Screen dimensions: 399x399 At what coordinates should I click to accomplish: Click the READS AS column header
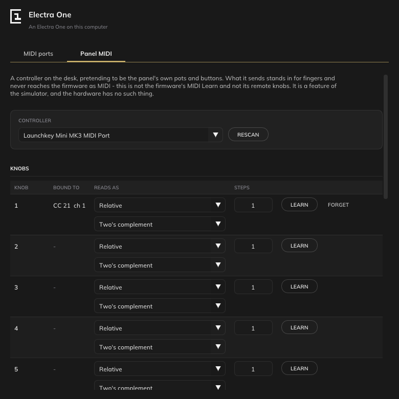point(106,188)
